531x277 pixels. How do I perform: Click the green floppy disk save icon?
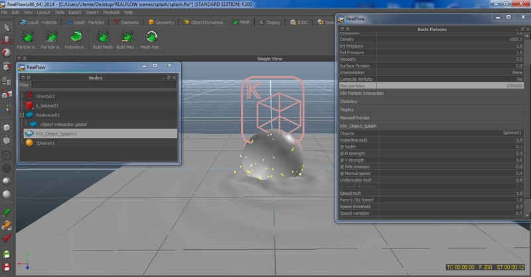[7, 254]
